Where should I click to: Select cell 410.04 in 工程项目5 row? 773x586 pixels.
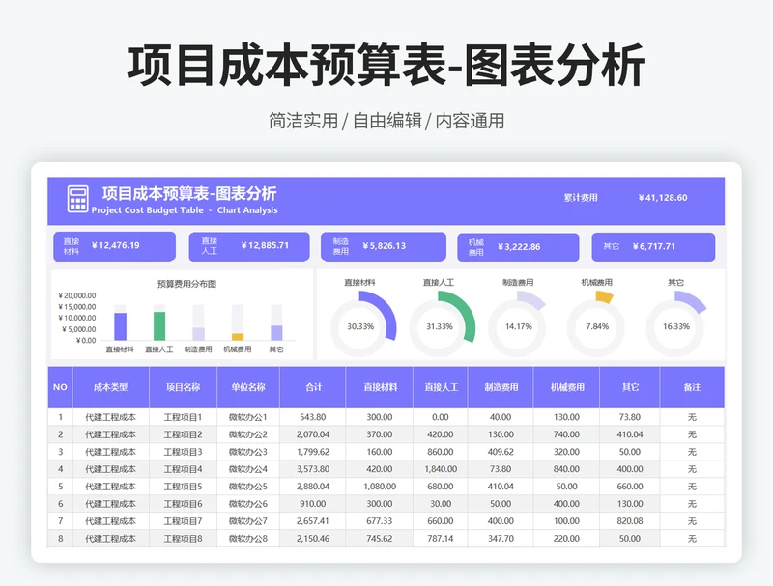[501, 486]
